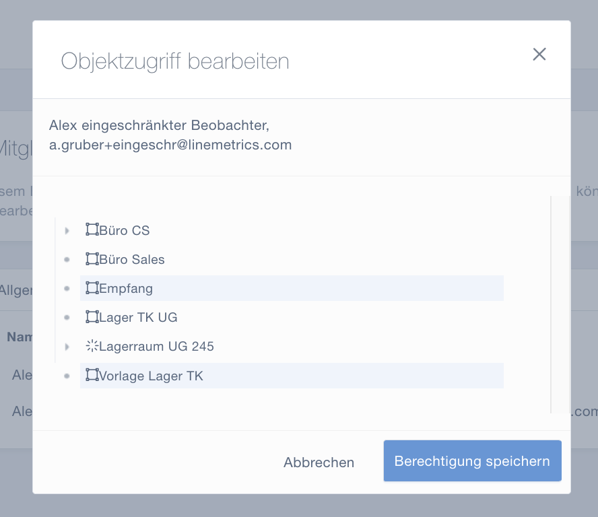Screen dimensions: 598x517
Task: Close the Objektzugriff bearbeiten dialog
Action: tap(539, 55)
